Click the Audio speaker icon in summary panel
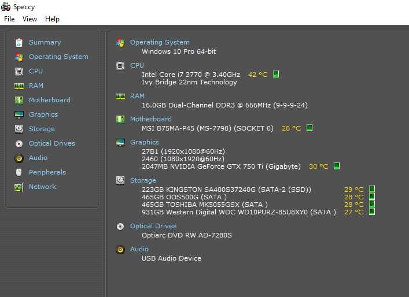Viewport: 409px width, 297px height. point(120,250)
